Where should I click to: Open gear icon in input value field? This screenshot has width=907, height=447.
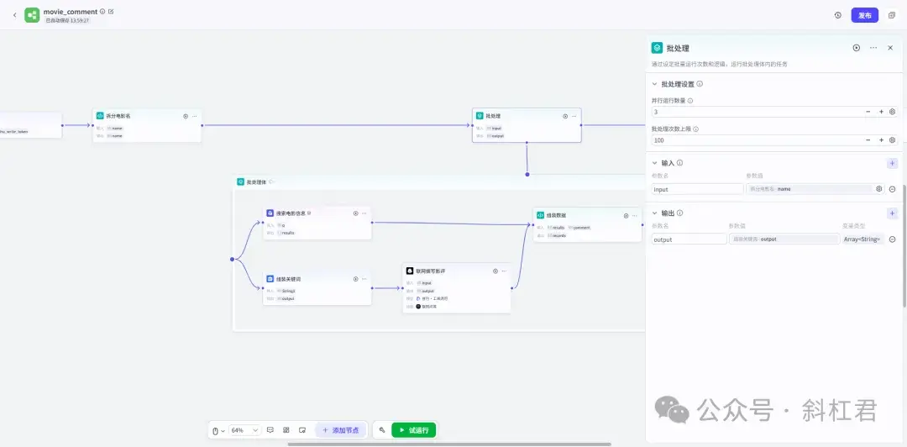878,189
